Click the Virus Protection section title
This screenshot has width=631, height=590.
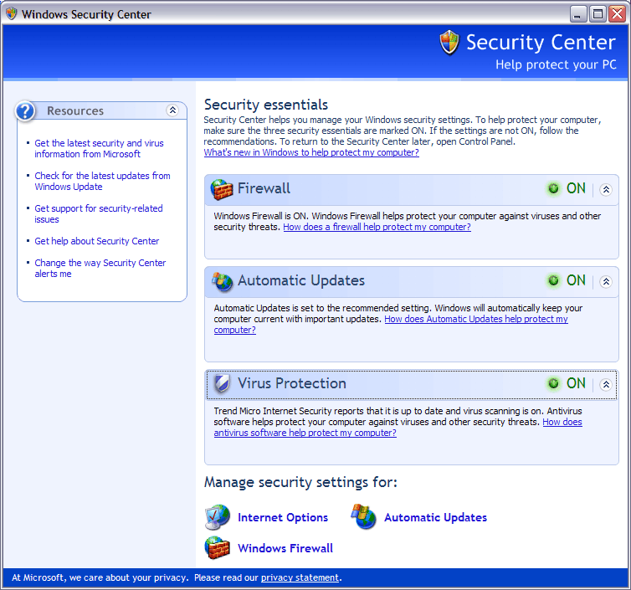point(292,383)
